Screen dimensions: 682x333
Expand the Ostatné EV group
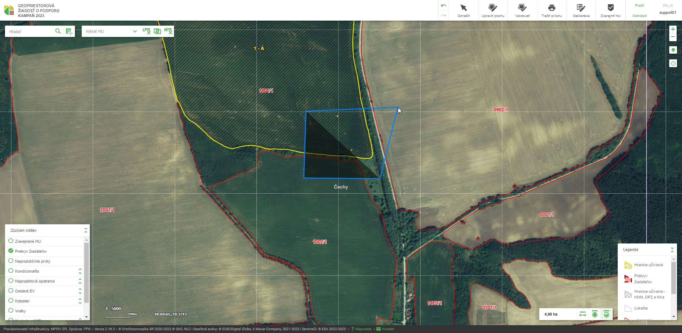(80, 291)
